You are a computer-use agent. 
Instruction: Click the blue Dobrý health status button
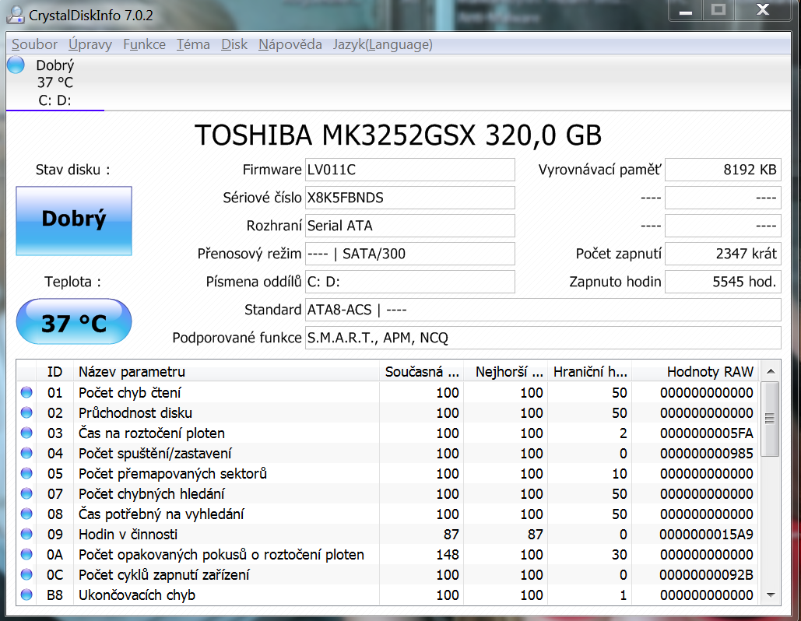[74, 221]
